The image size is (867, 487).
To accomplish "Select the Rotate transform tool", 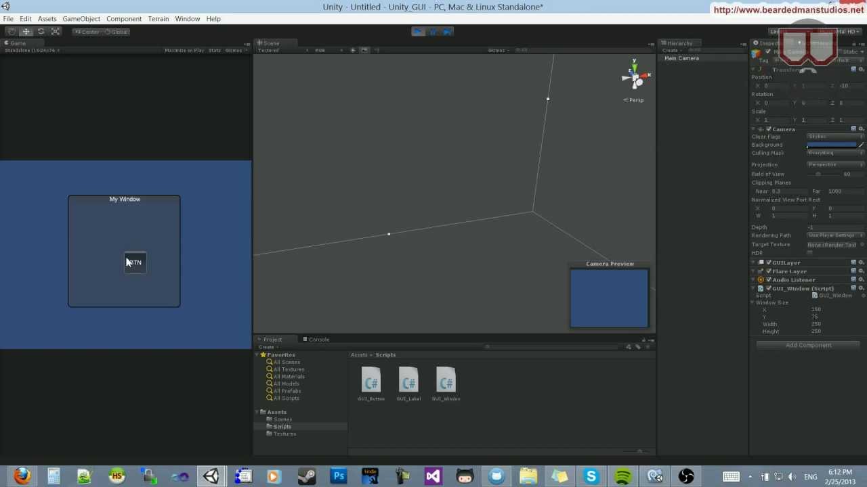I will pos(41,32).
